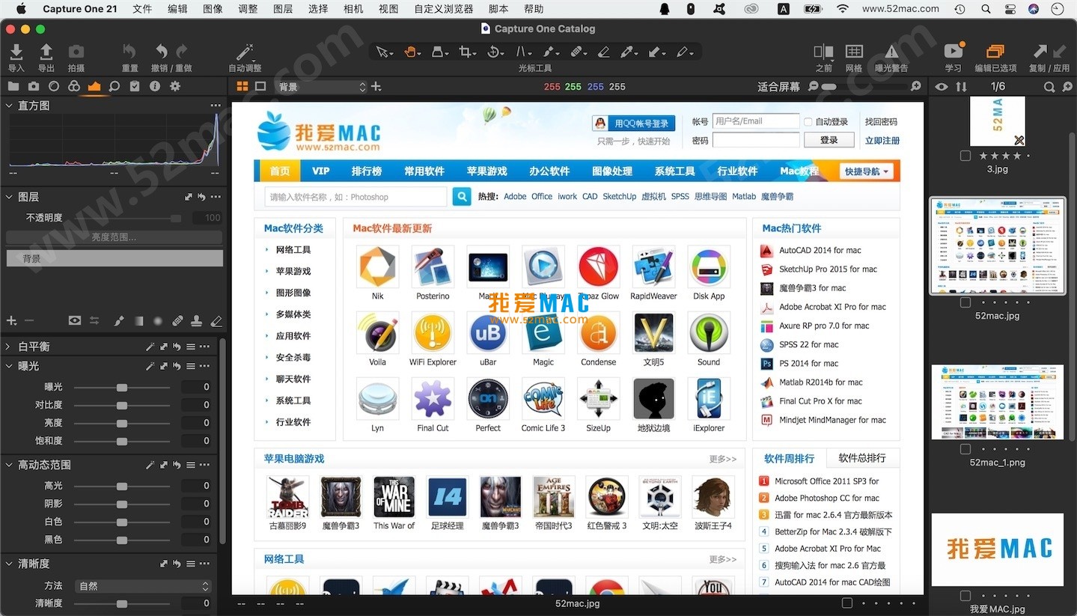Click the 学习 (Learn) icon

954,52
